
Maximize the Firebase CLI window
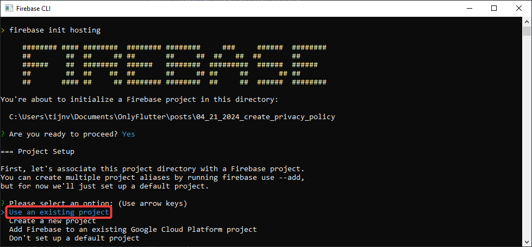[x=494, y=9]
